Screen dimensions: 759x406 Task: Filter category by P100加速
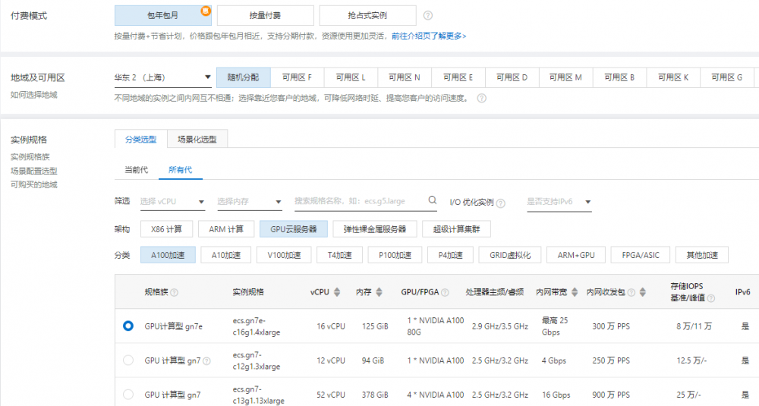tap(395, 255)
